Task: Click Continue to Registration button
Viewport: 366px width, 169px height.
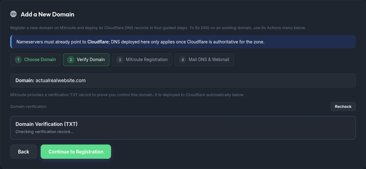Action: (76, 152)
